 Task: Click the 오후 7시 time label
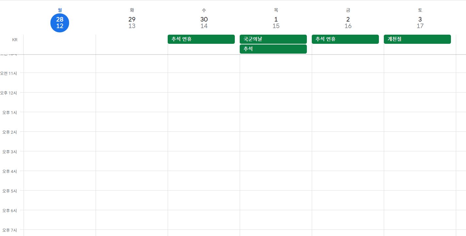click(x=9, y=230)
